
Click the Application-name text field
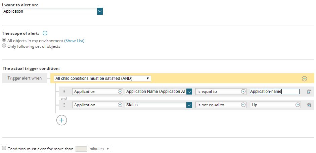click(x=274, y=92)
